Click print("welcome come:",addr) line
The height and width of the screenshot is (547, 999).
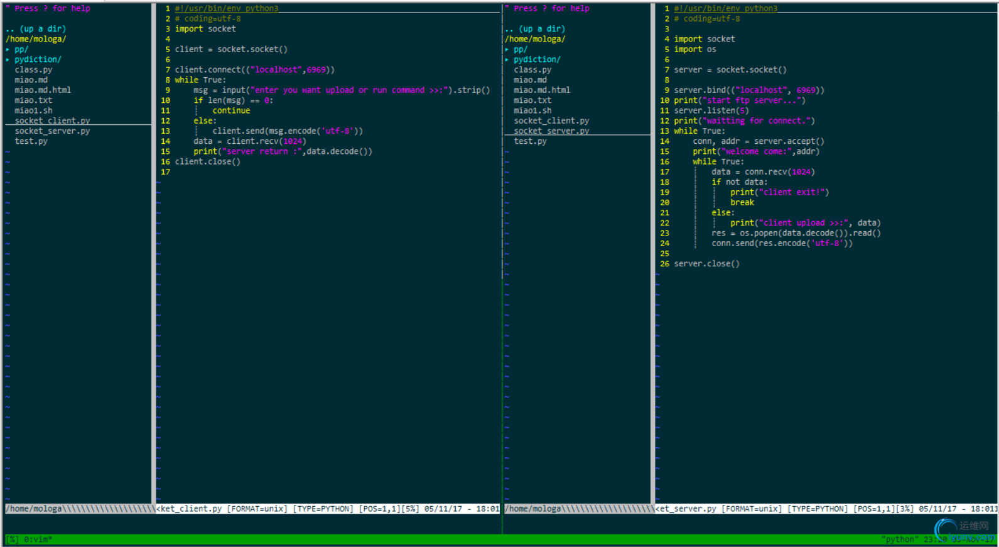coord(756,151)
